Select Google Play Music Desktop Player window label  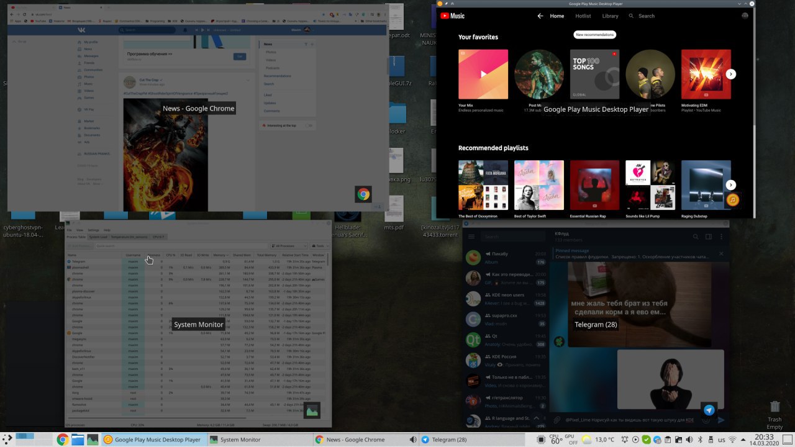(x=596, y=109)
